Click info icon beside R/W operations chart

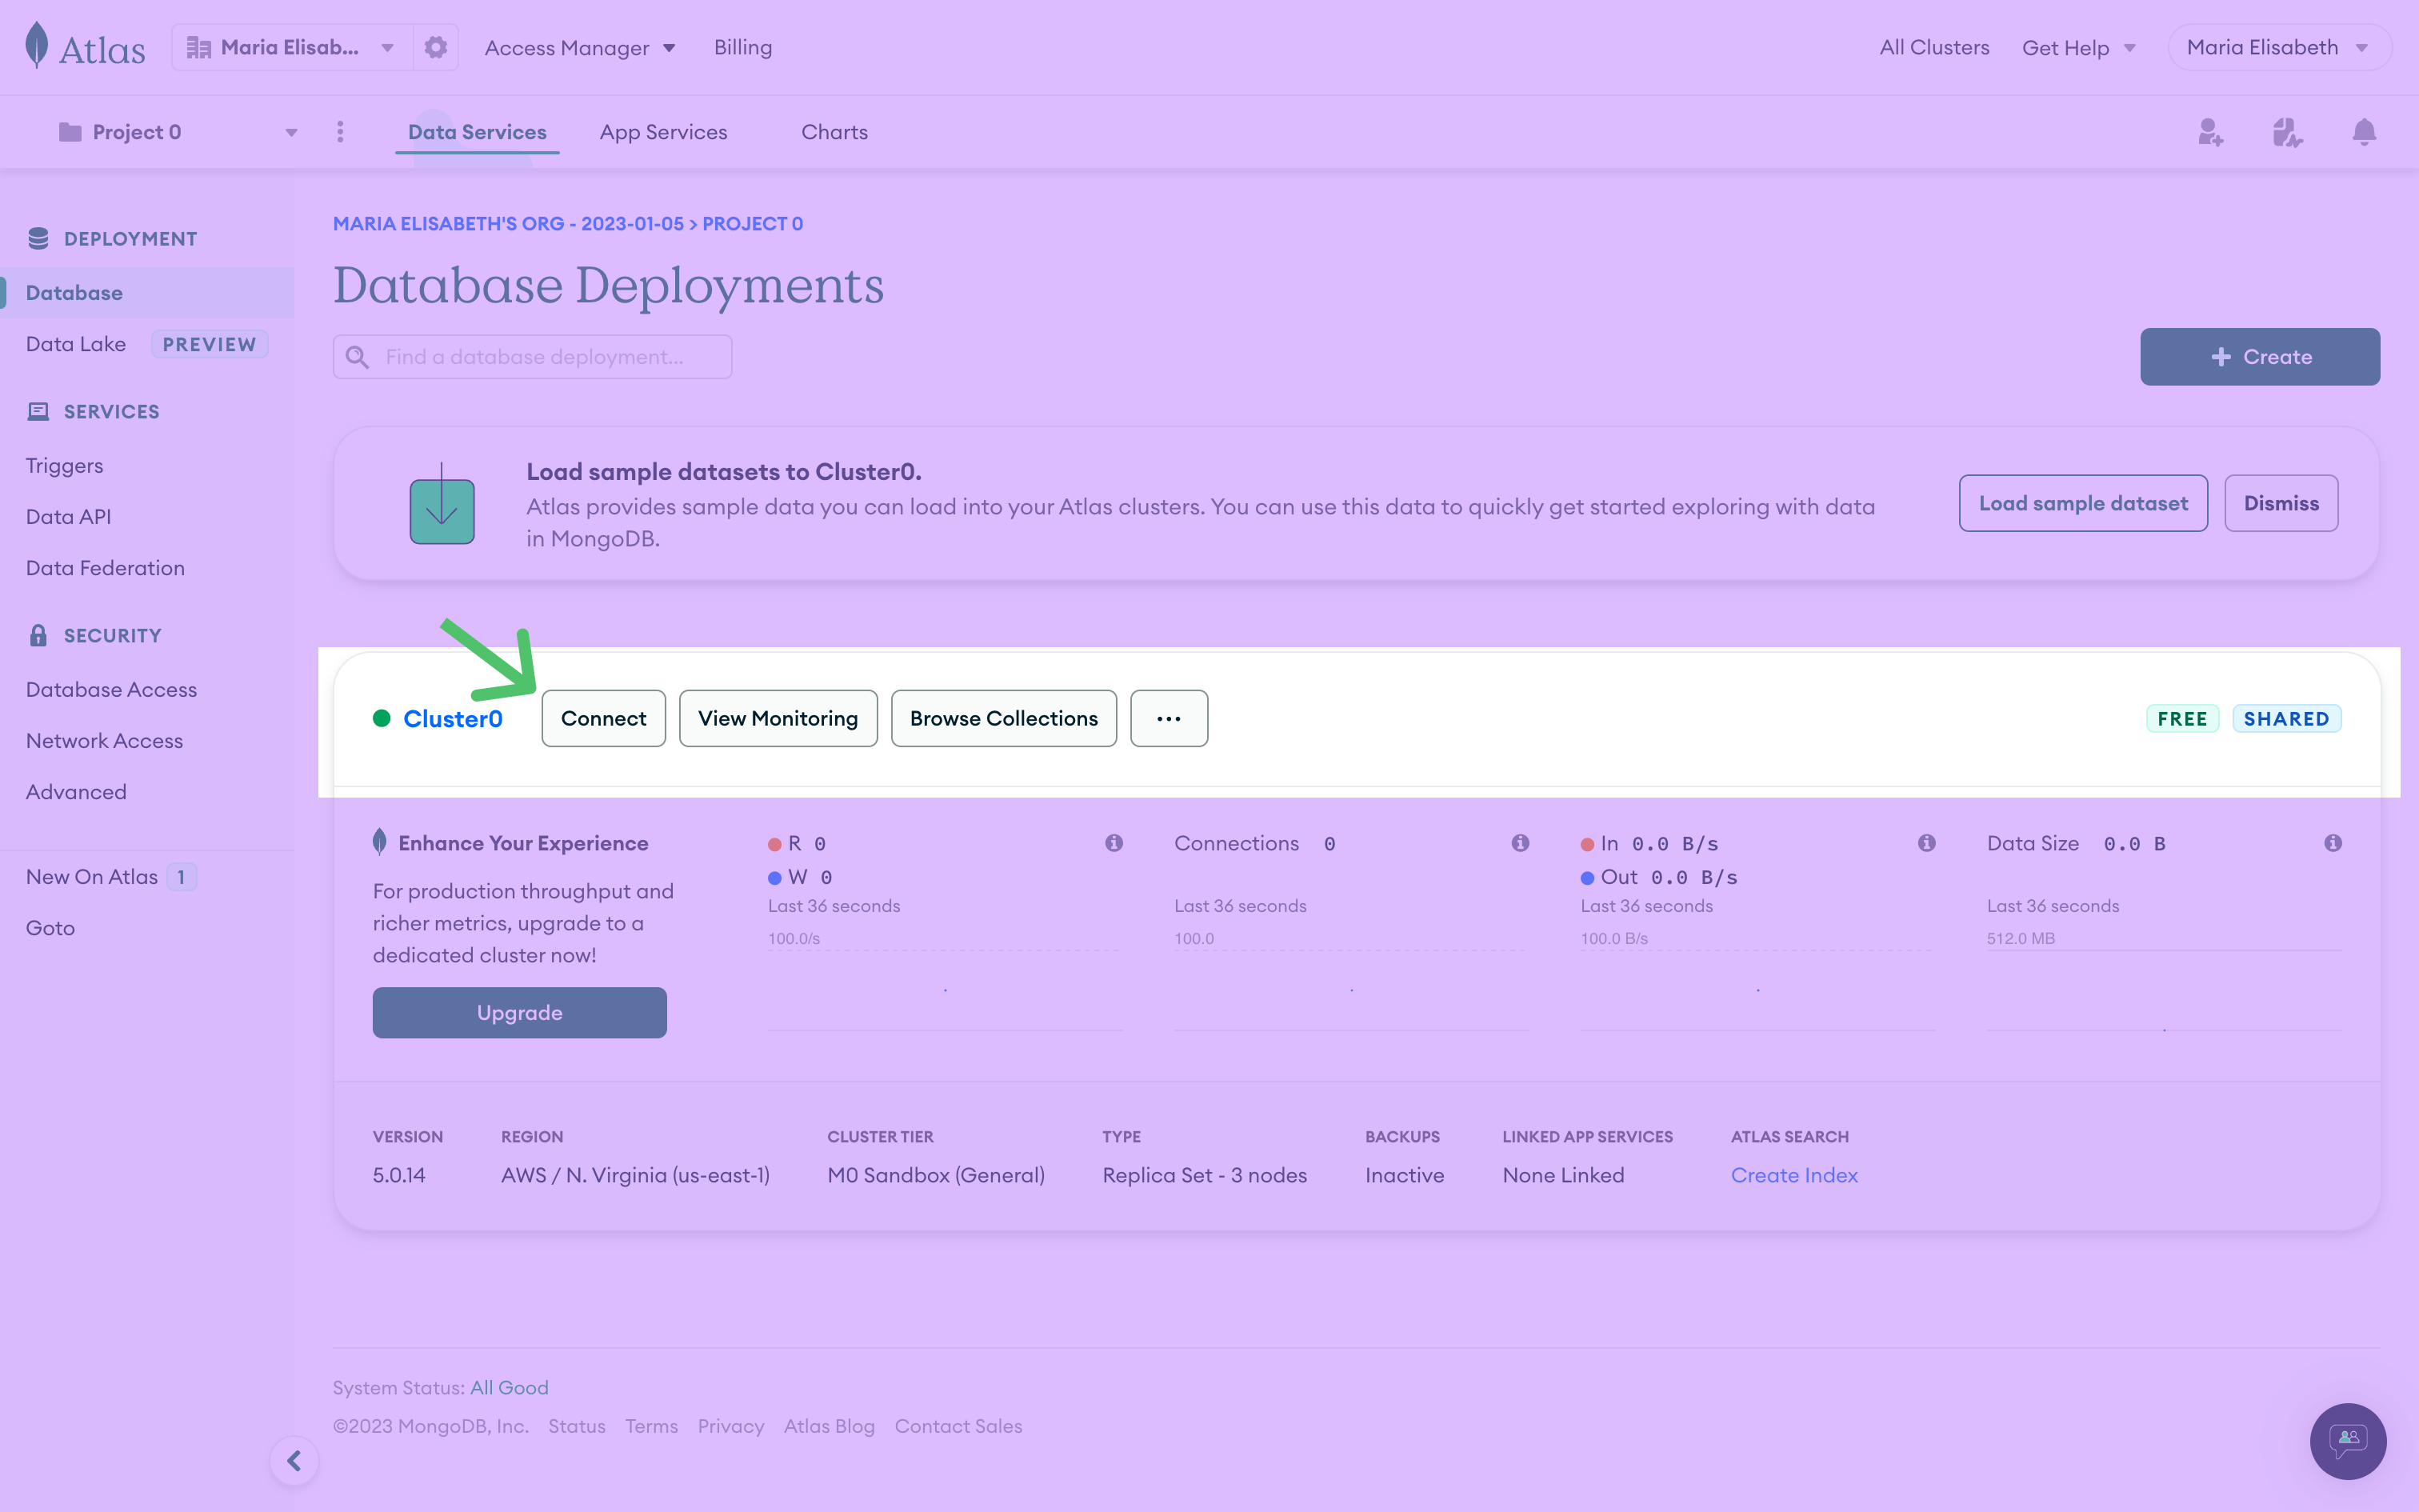[x=1114, y=843]
